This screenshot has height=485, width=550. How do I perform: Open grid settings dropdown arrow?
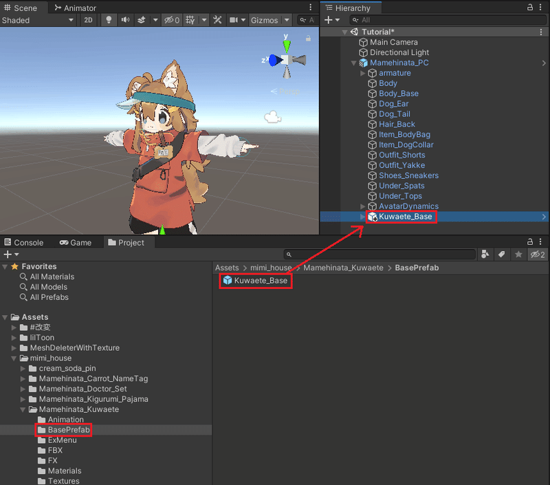(203, 20)
